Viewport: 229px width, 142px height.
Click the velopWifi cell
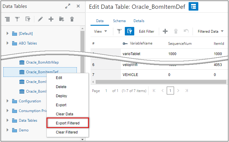click(130, 65)
